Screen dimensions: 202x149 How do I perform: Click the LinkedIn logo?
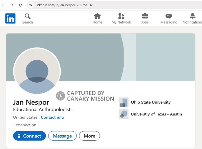click(x=10, y=18)
